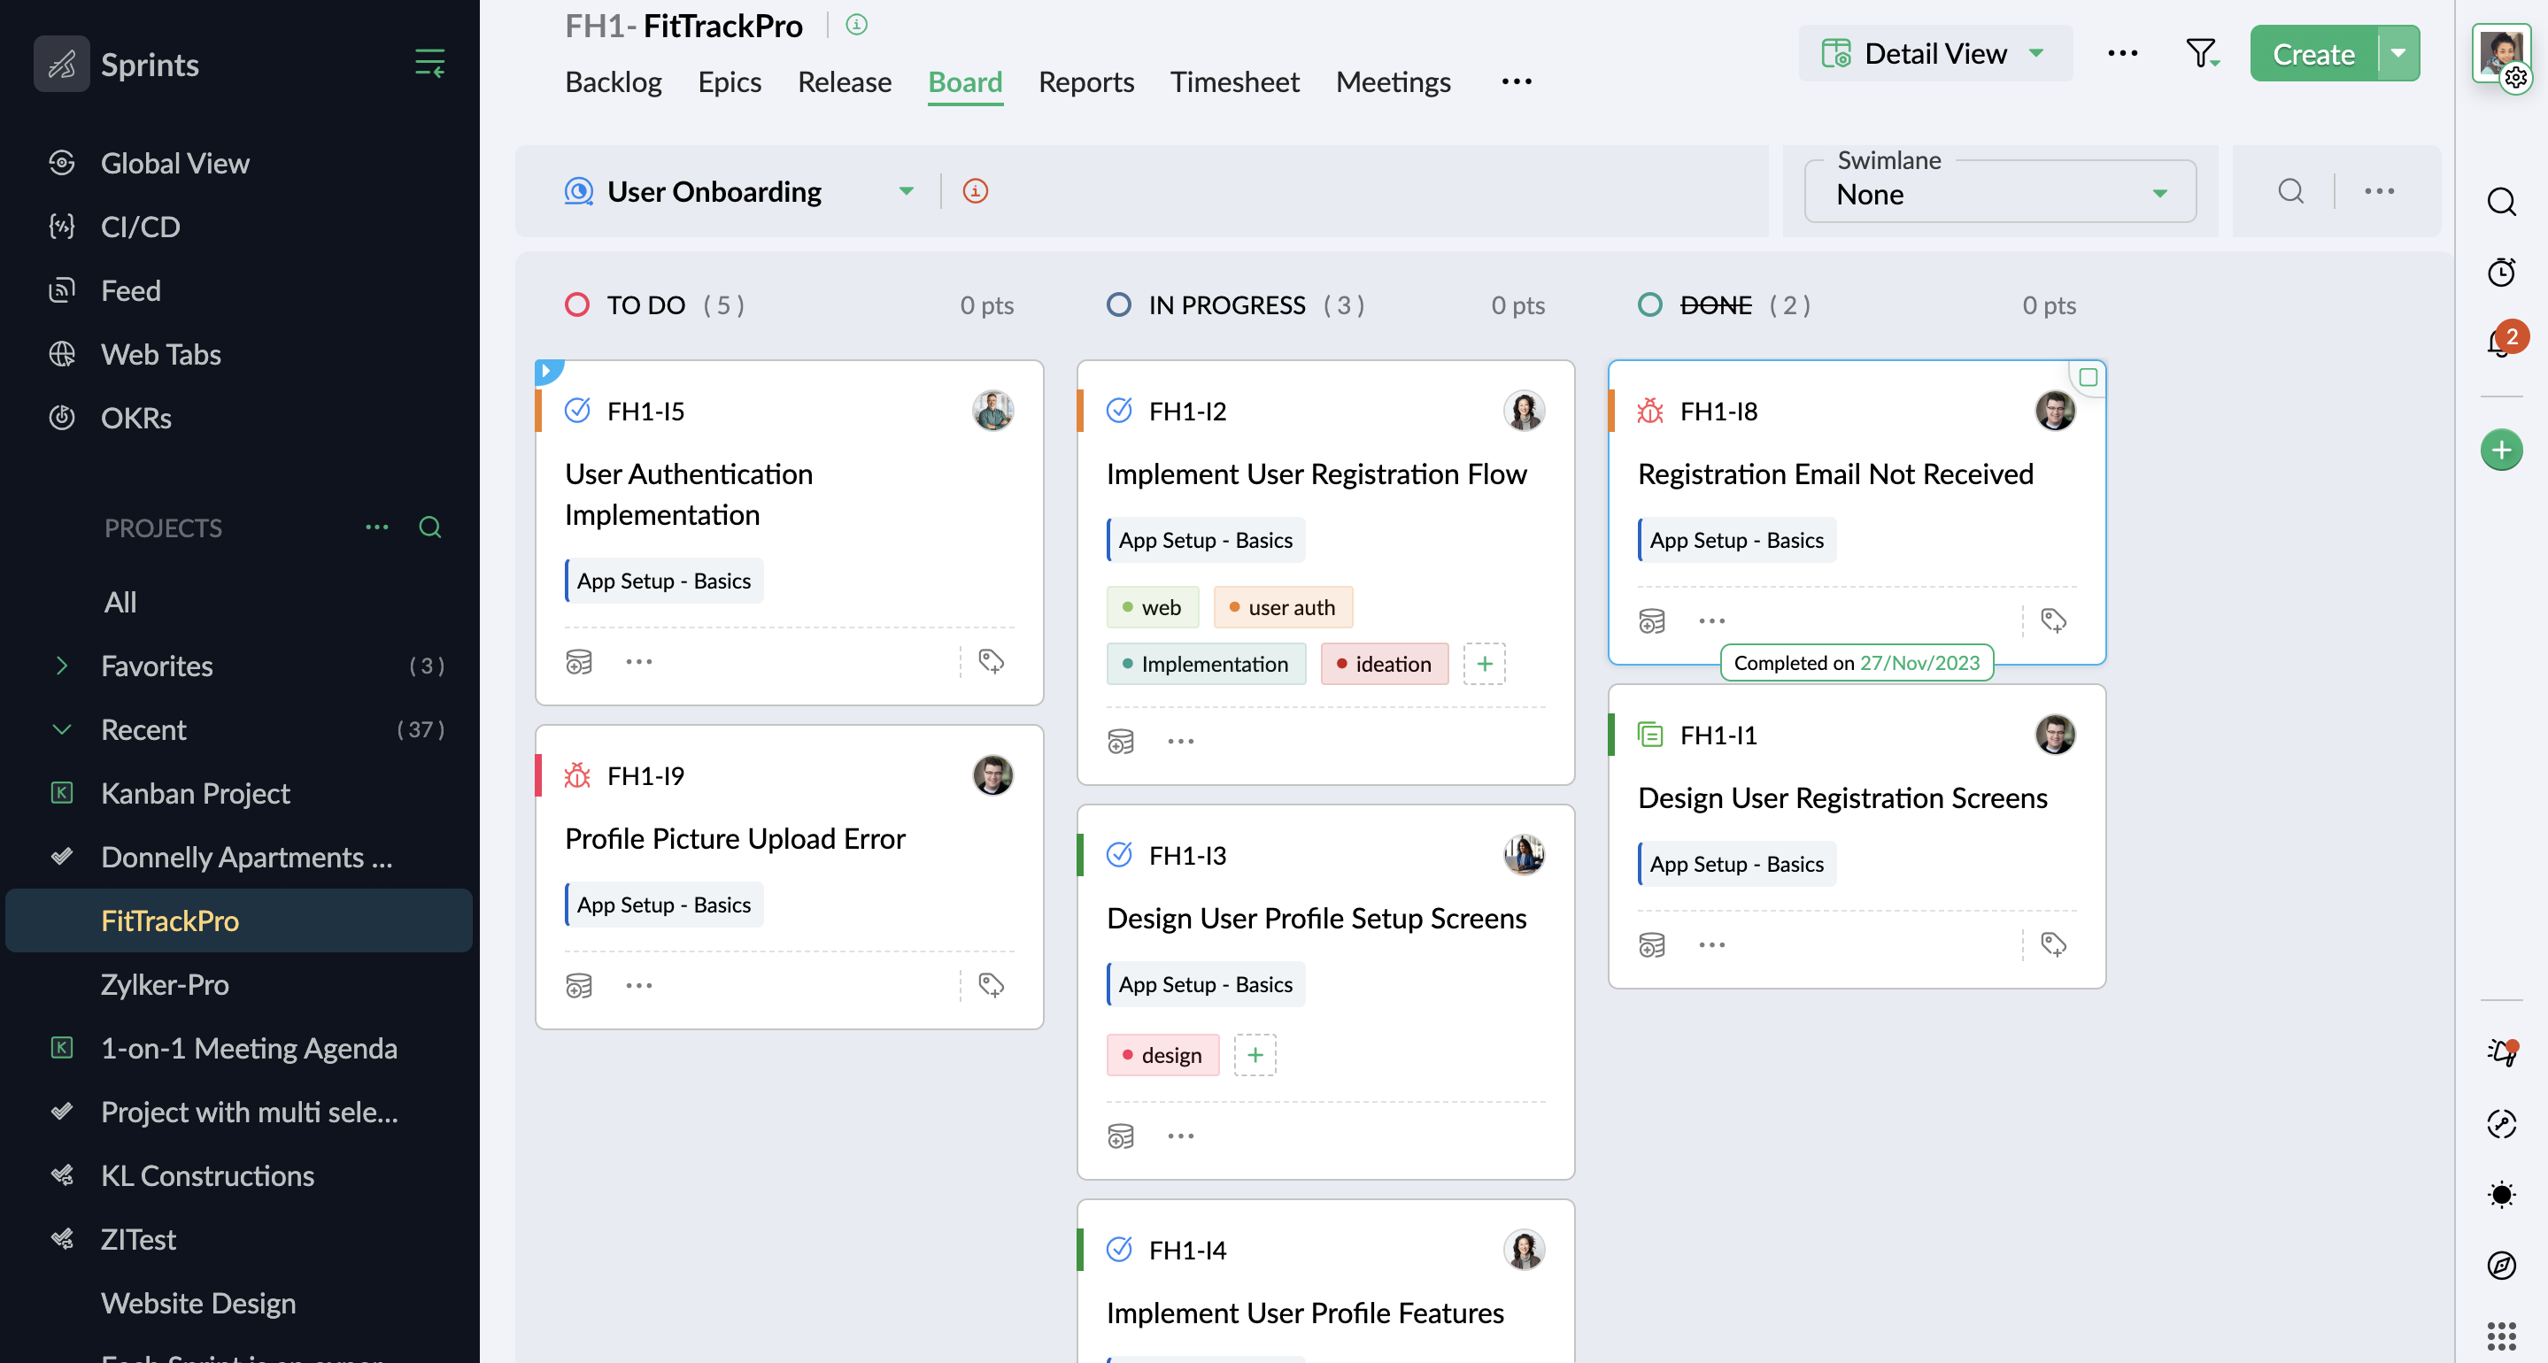Viewport: 2548px width, 1363px height.
Task: Click assignee avatar on FH1-I2 card
Action: pos(1524,411)
